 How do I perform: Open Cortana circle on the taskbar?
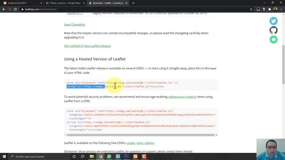click(74, 156)
